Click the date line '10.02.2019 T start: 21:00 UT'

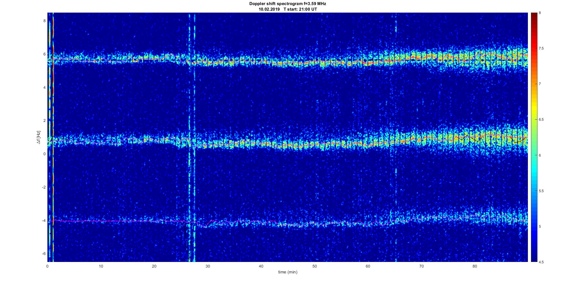pyautogui.click(x=288, y=9)
